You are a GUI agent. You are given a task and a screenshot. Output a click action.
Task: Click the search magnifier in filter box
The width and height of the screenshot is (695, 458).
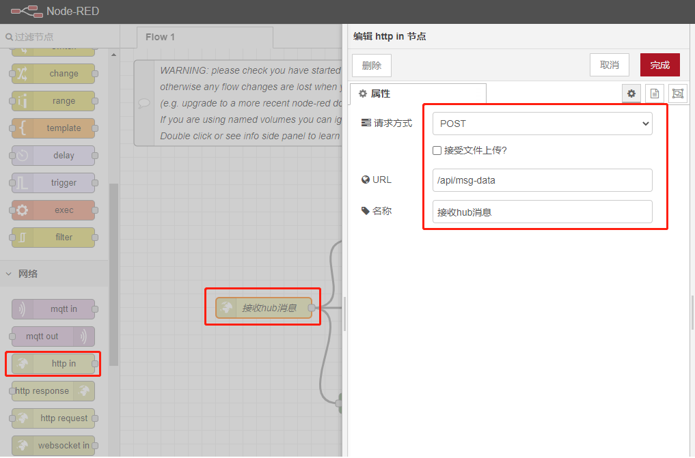click(9, 37)
